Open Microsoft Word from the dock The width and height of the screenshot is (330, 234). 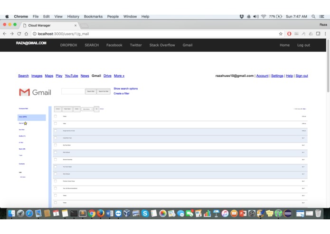click(109, 214)
